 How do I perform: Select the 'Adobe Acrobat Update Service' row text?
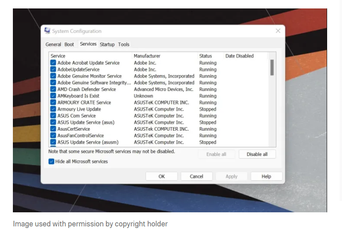tap(89, 63)
